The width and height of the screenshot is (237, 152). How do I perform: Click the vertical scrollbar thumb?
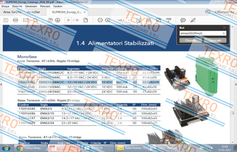232,113
